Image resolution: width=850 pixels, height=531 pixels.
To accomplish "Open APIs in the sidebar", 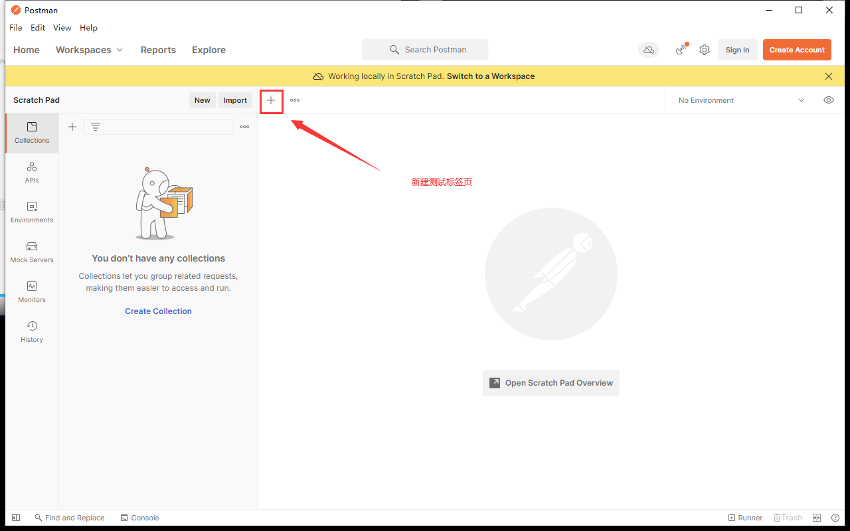I will coord(32,173).
